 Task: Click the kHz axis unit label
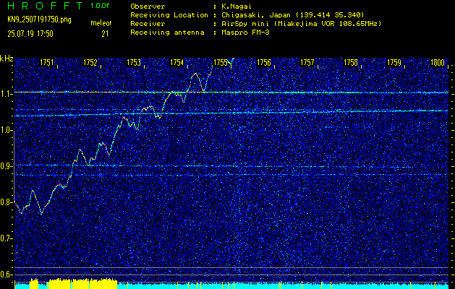click(7, 59)
